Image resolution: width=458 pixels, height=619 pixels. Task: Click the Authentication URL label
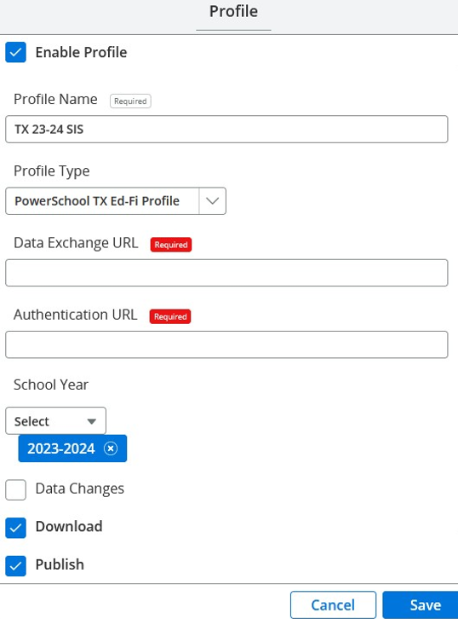tap(76, 315)
